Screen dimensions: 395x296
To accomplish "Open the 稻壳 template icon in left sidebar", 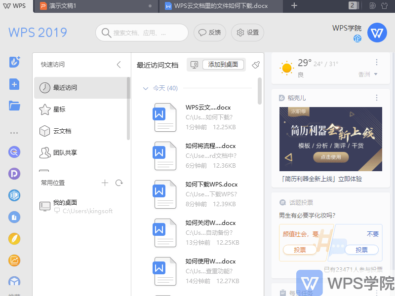I will coord(14,62).
